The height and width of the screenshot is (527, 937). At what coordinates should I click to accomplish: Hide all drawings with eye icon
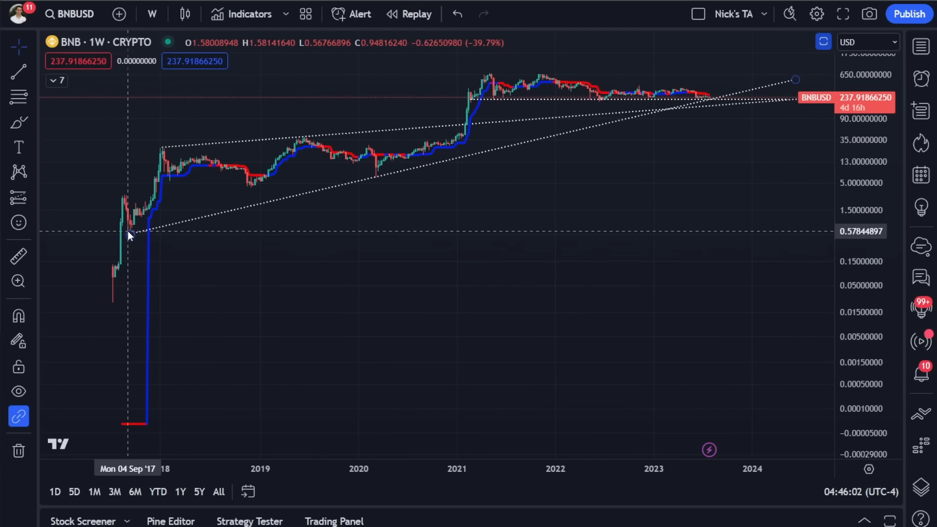[19, 391]
